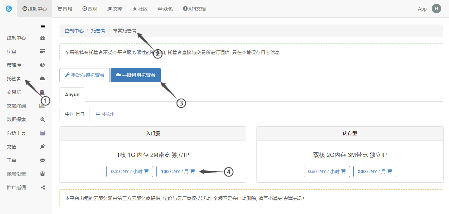449x214 pixels.
Task: Rent entry-level server at 100 CNY / 月
Action: (178, 171)
